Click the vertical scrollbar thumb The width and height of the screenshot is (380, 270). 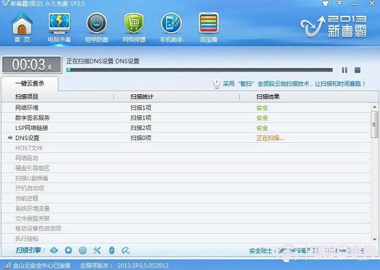375,124
